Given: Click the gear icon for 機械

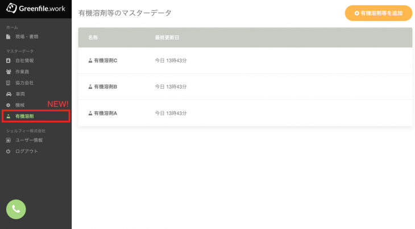Looking at the screenshot, I should [8, 105].
